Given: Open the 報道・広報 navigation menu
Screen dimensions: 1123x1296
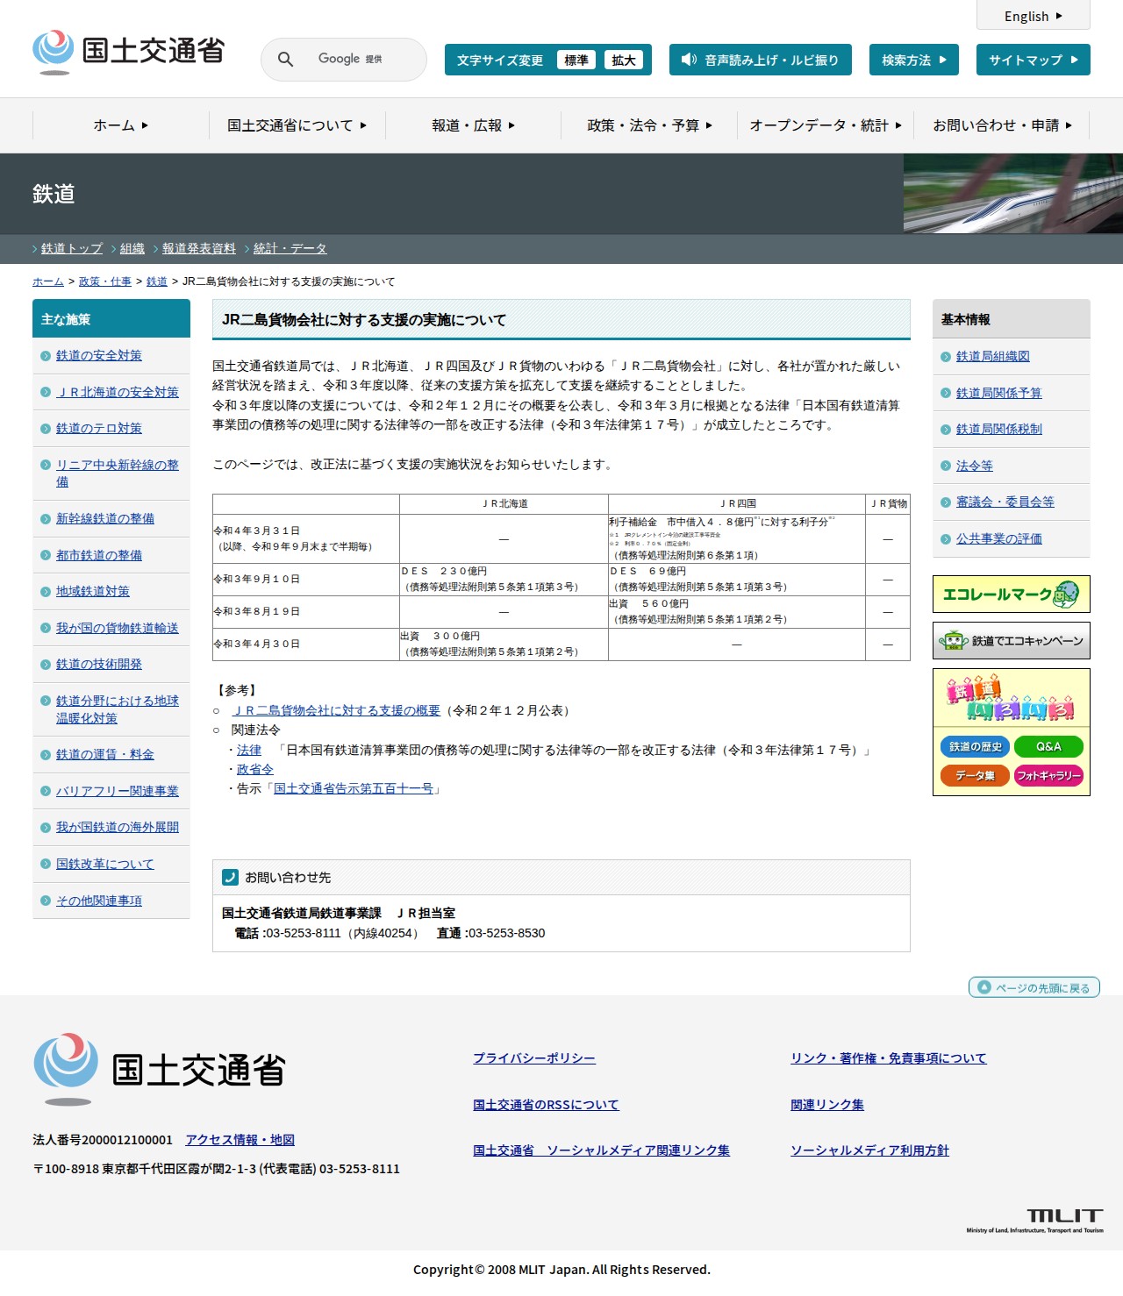Looking at the screenshot, I should click(473, 125).
